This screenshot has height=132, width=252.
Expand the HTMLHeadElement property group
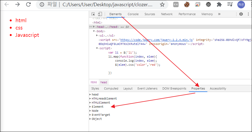point(90,98)
